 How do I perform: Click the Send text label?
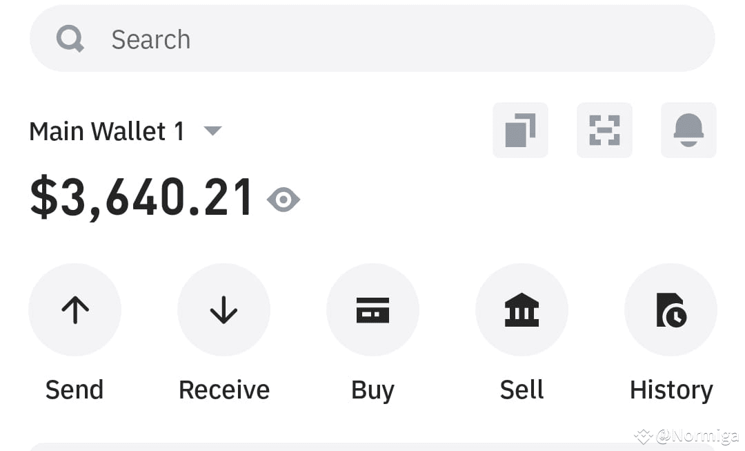coord(74,390)
